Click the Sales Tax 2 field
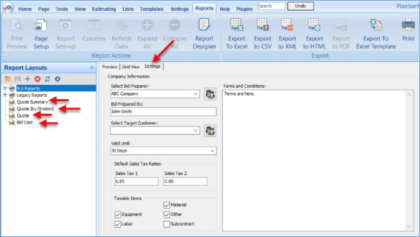 coord(185,181)
